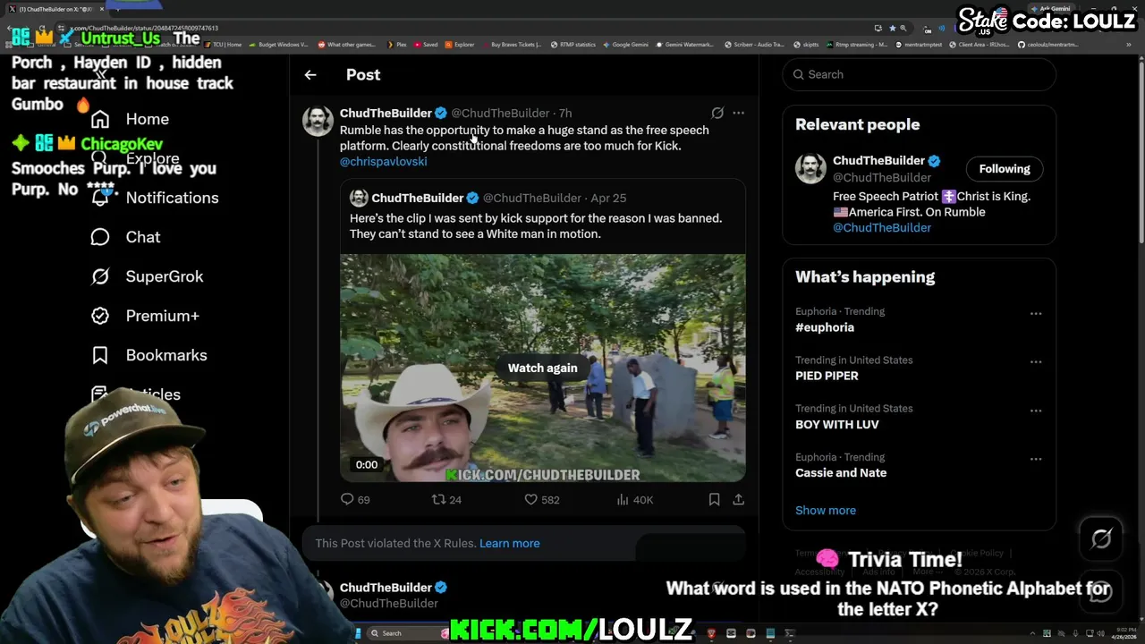Screen dimensions: 1145x644
Task: Click the Bookmarks ribbon icon in sidebar
Action: [100, 355]
